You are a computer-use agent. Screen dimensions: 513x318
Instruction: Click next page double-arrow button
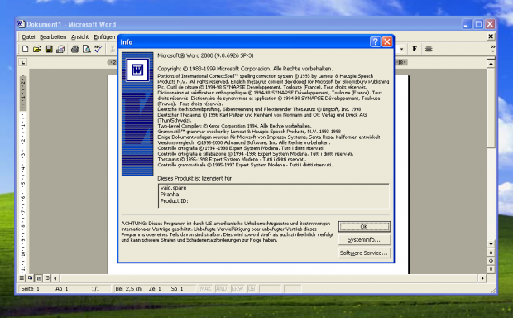coord(491,269)
